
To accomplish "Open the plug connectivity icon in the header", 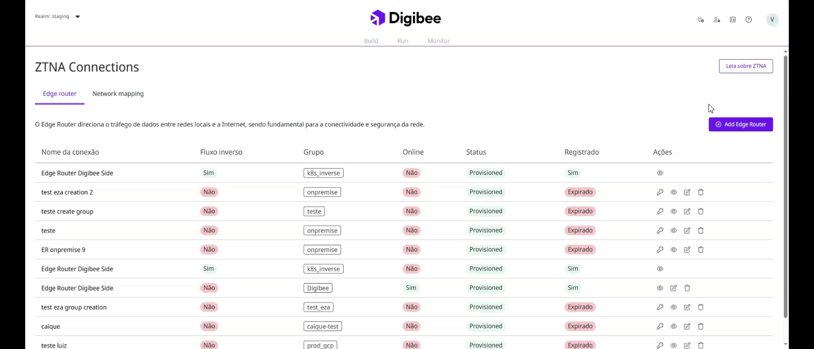I will (701, 20).
